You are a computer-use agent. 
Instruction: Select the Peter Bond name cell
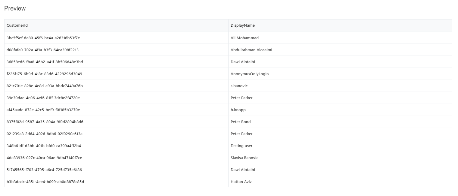(x=241, y=122)
